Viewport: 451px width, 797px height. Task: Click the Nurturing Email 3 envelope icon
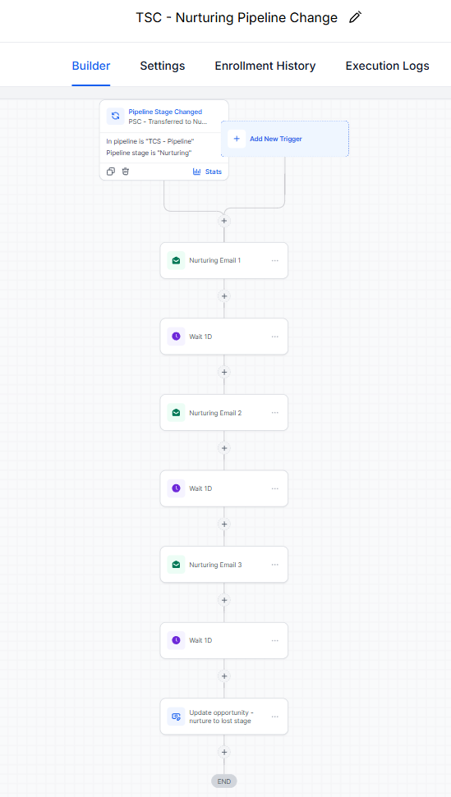click(x=176, y=564)
